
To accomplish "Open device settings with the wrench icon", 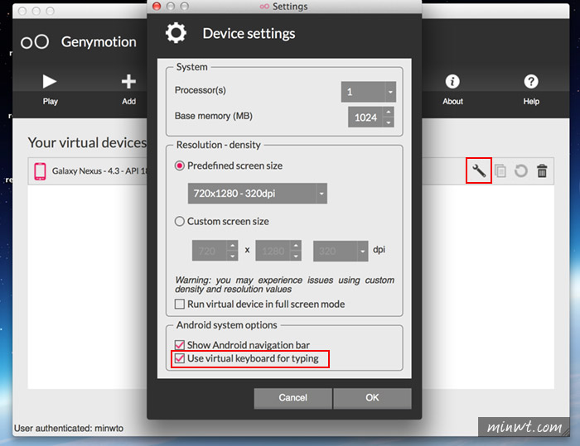I will coord(479,170).
